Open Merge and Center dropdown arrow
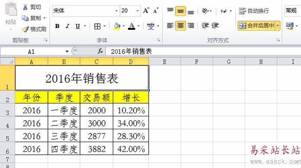 point(278,25)
